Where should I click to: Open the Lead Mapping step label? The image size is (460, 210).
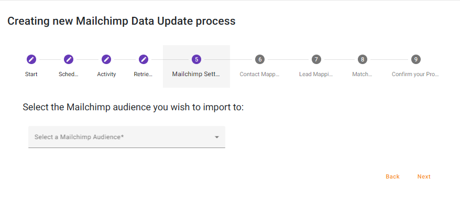click(x=316, y=74)
